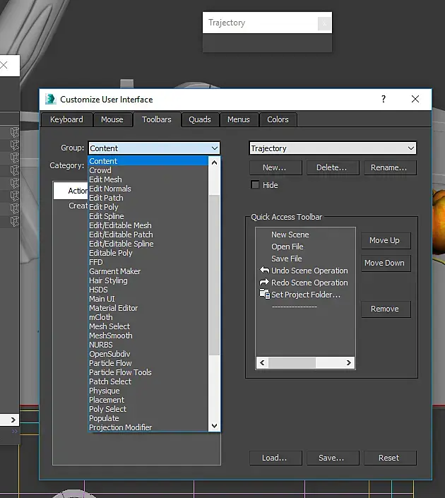Switch to the Mouse tab
The width and height of the screenshot is (445, 498).
[x=112, y=119]
